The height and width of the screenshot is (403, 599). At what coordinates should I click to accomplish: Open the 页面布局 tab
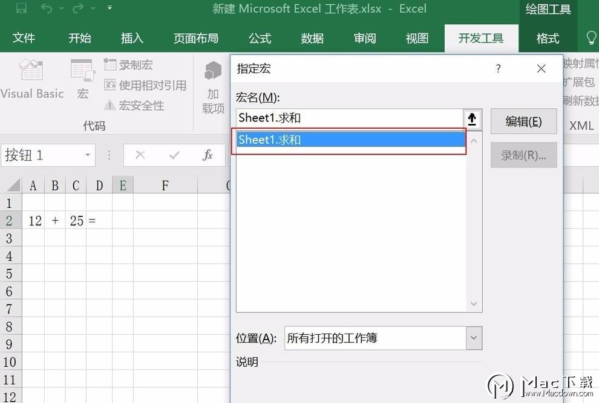click(196, 38)
